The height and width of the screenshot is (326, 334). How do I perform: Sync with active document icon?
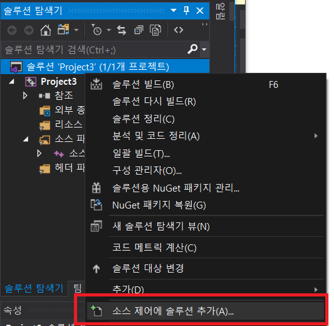coord(122,30)
